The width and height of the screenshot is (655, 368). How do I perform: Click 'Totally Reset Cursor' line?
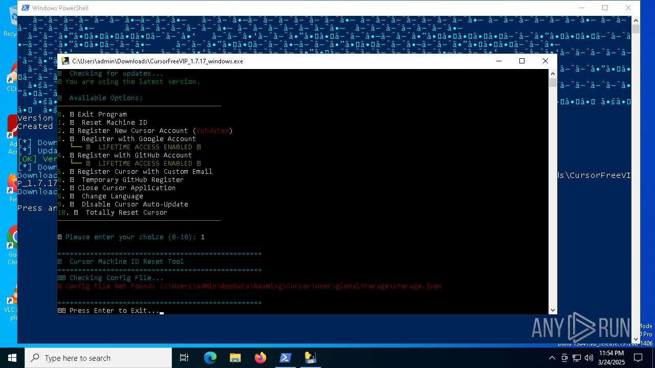[113, 212]
